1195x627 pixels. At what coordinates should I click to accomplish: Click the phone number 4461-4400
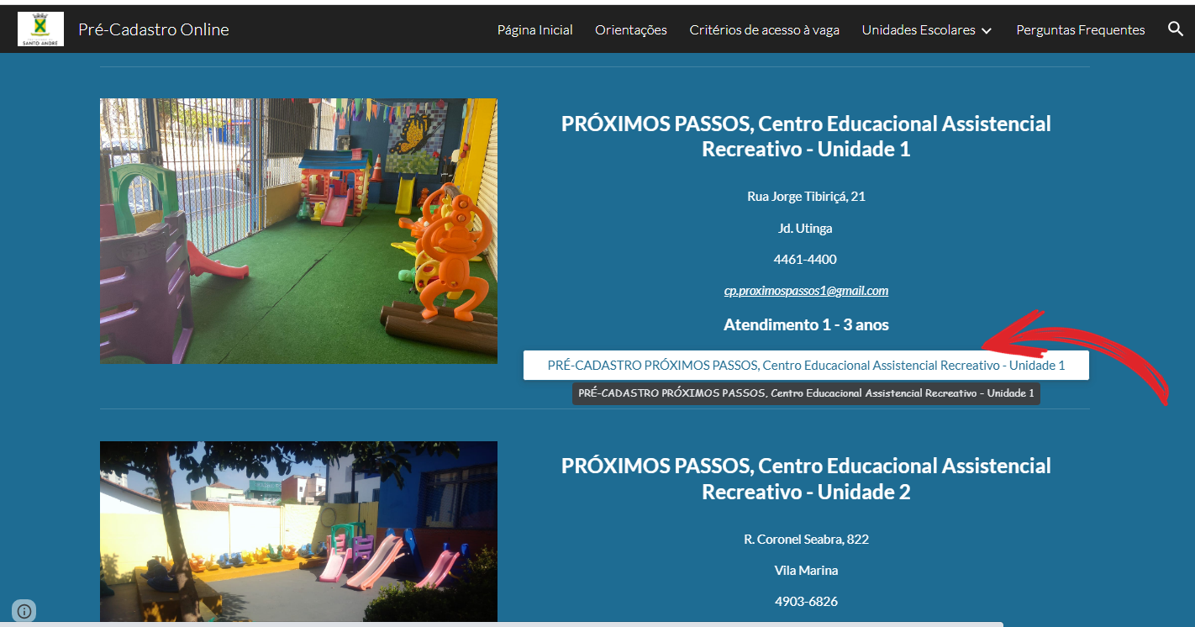coord(805,259)
